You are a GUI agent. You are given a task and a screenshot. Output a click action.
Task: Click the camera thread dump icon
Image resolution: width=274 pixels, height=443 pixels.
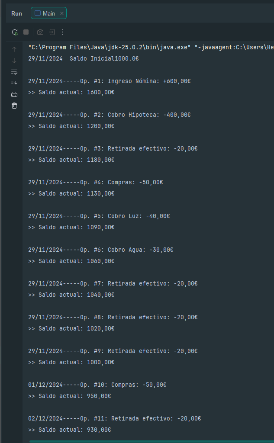pos(40,32)
